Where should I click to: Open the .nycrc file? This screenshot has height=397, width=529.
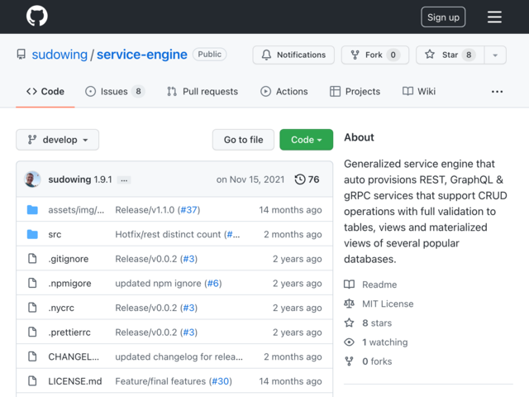pos(61,308)
